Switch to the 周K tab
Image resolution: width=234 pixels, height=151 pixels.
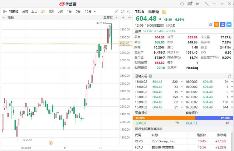click(x=51, y=12)
